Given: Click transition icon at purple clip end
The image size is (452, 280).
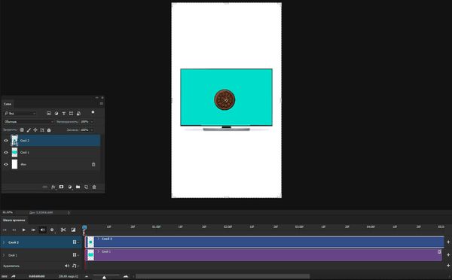Looking at the screenshot, I should pyautogui.click(x=439, y=251).
